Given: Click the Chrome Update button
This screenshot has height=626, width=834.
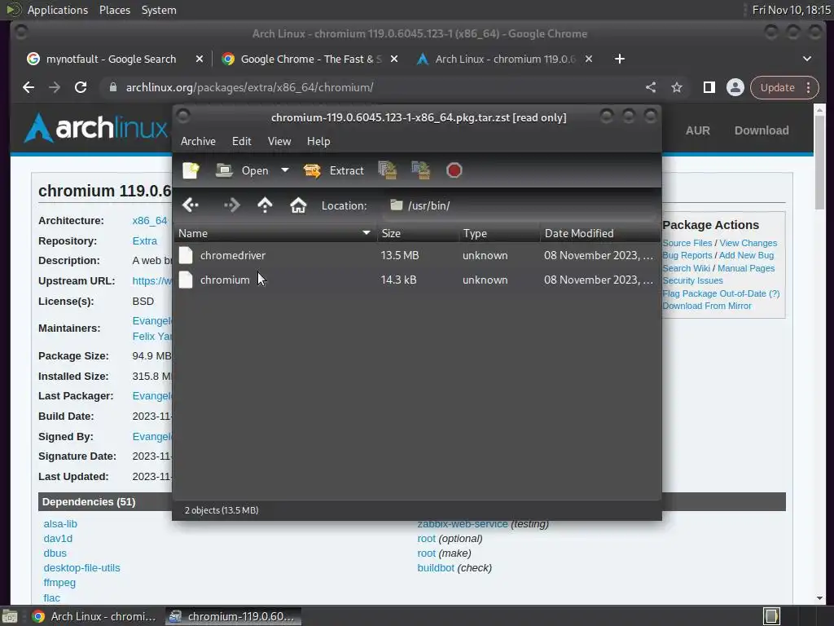Looking at the screenshot, I should pos(784,87).
